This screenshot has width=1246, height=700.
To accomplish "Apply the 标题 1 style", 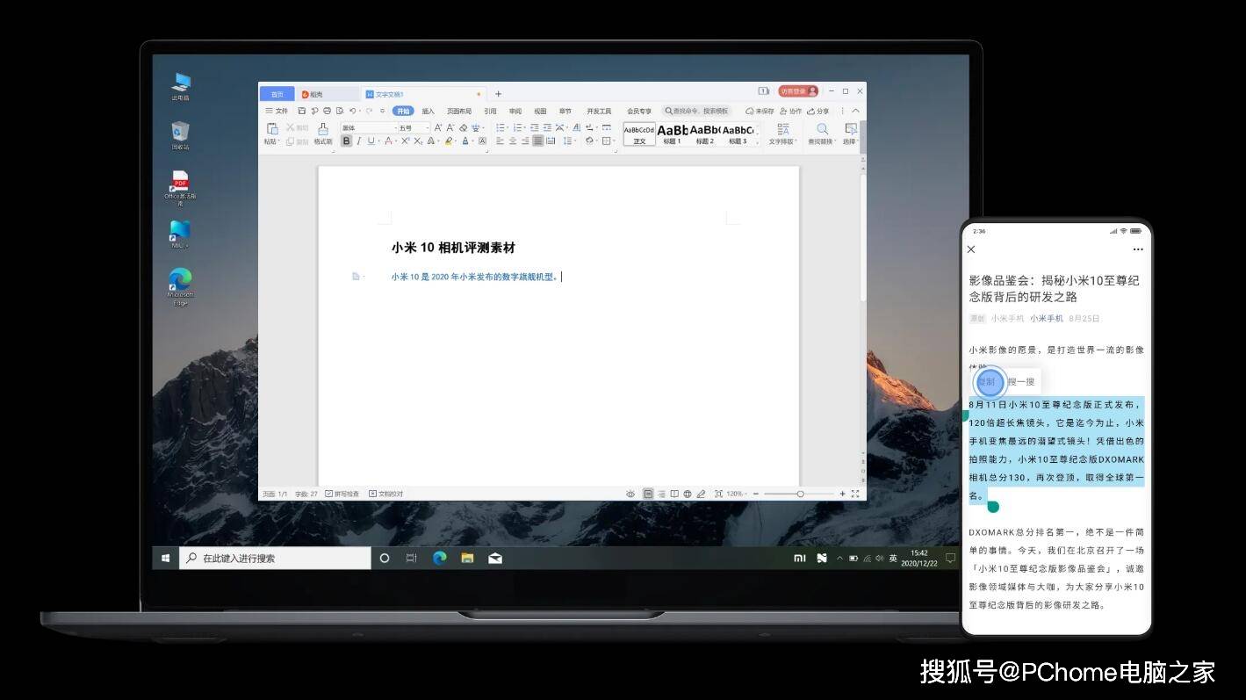I will click(672, 134).
